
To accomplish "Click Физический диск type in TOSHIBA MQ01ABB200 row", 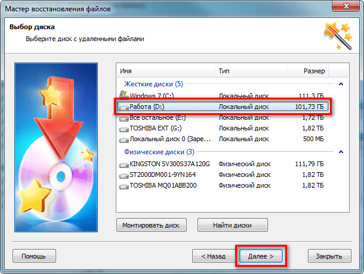I will (x=245, y=185).
